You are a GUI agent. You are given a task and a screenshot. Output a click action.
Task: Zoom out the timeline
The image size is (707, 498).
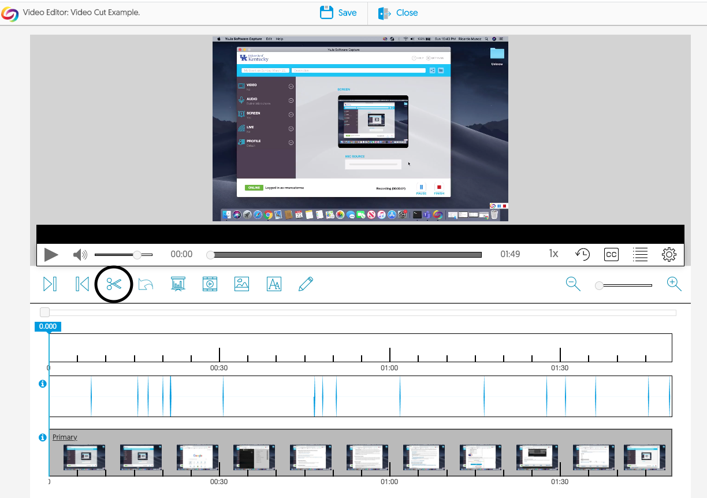coord(573,284)
